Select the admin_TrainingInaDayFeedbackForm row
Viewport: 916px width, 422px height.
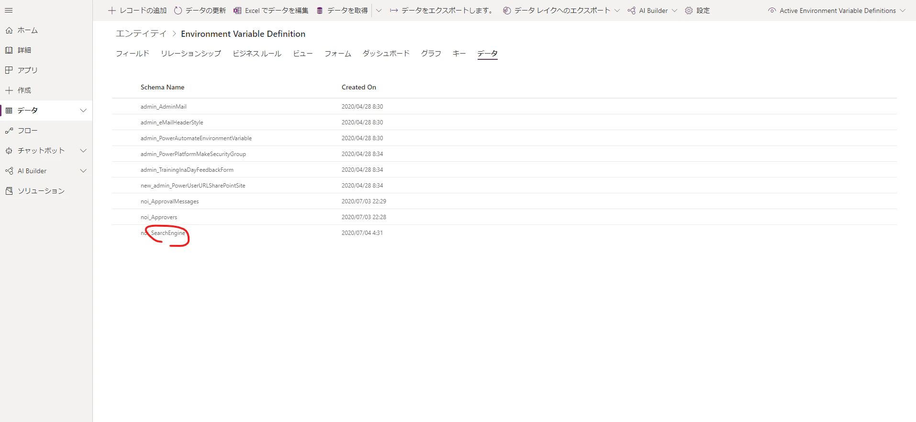tap(504, 170)
